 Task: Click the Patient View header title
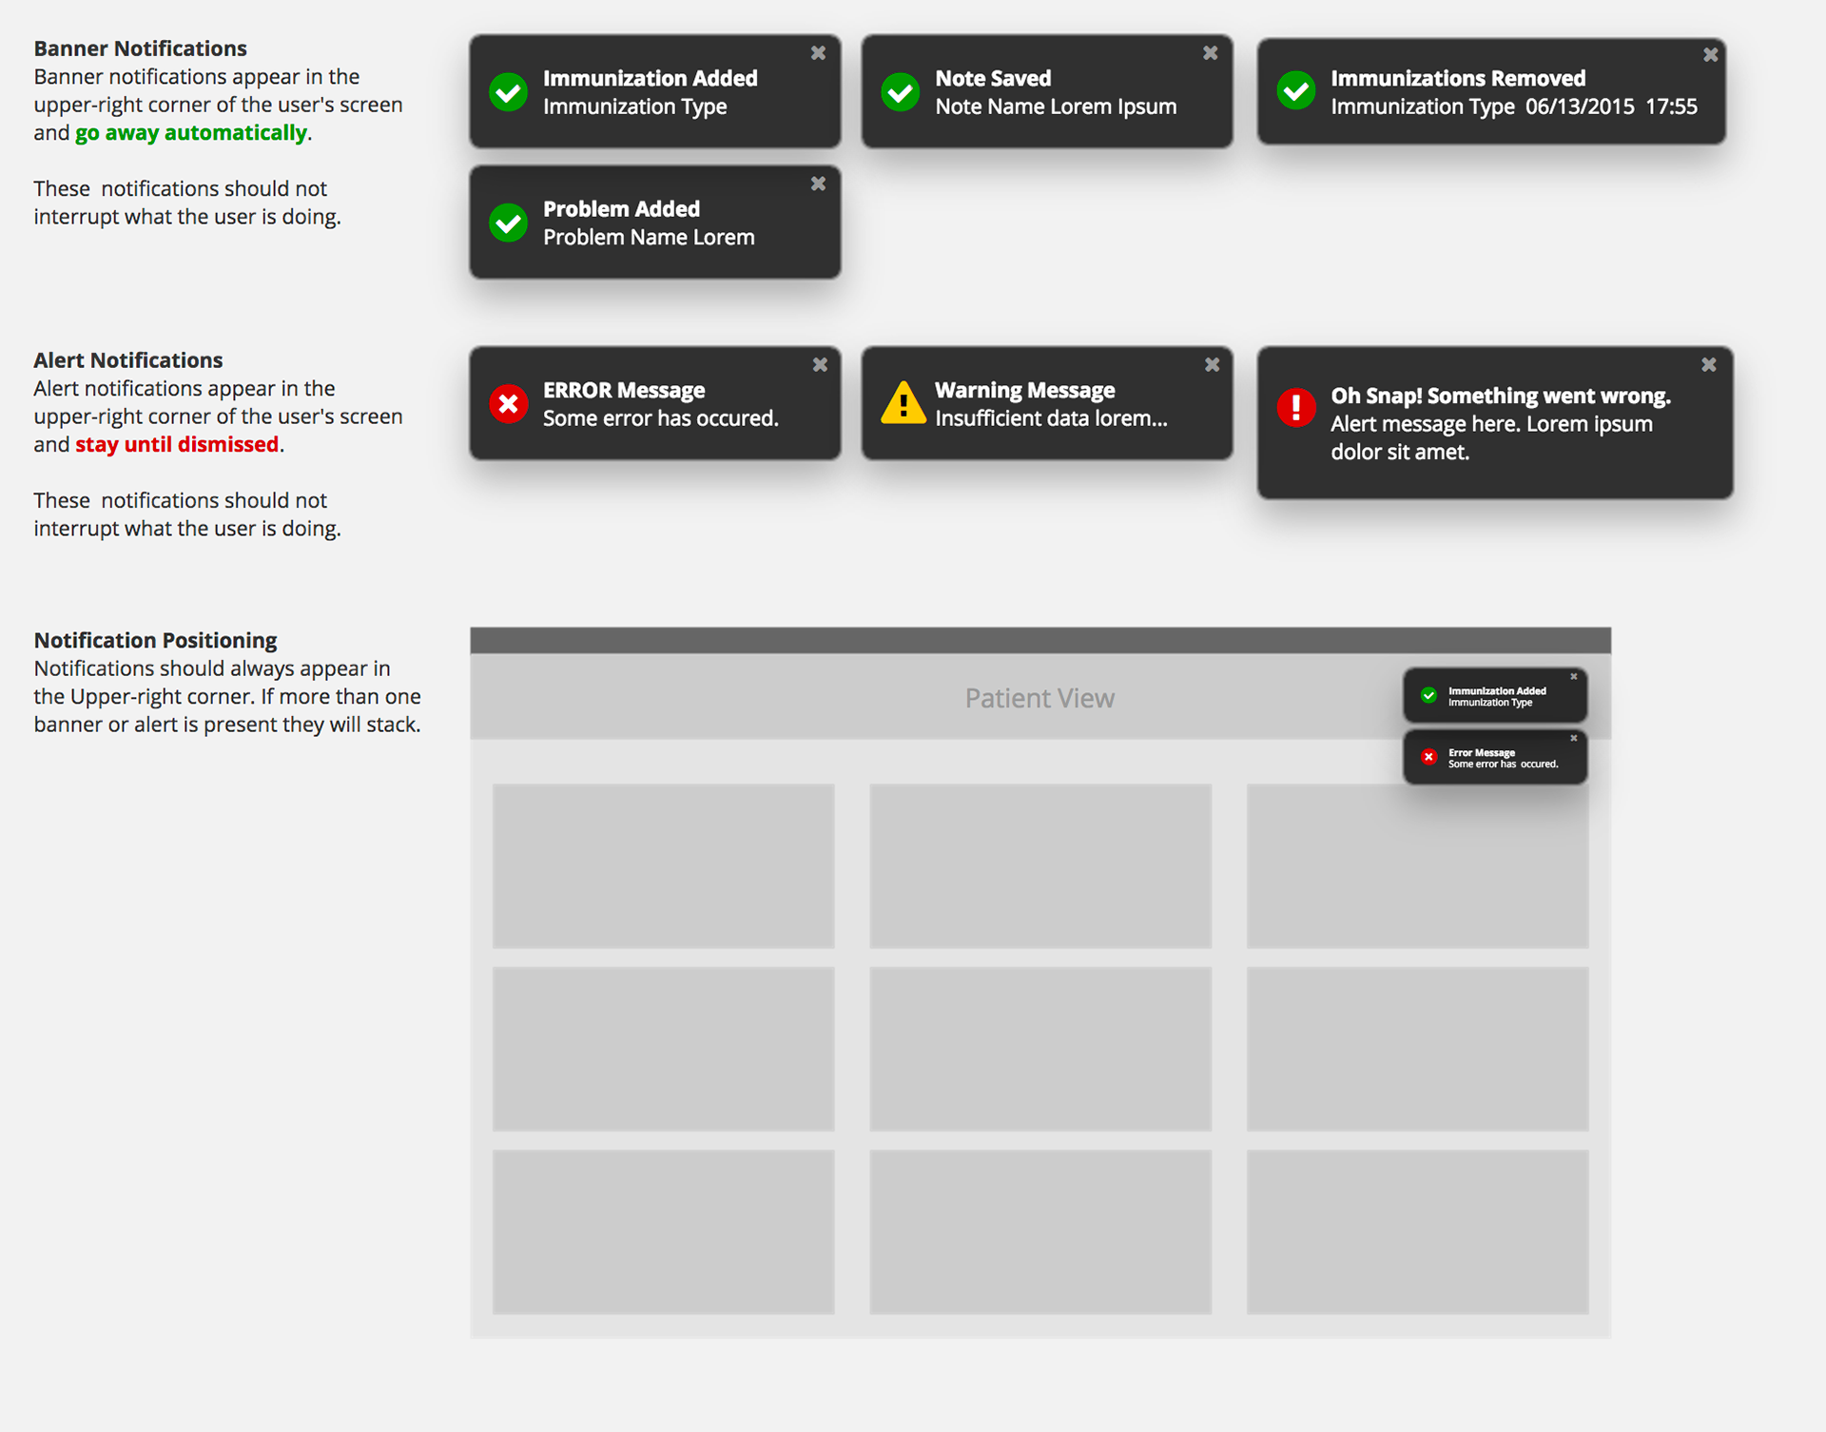tap(1039, 699)
